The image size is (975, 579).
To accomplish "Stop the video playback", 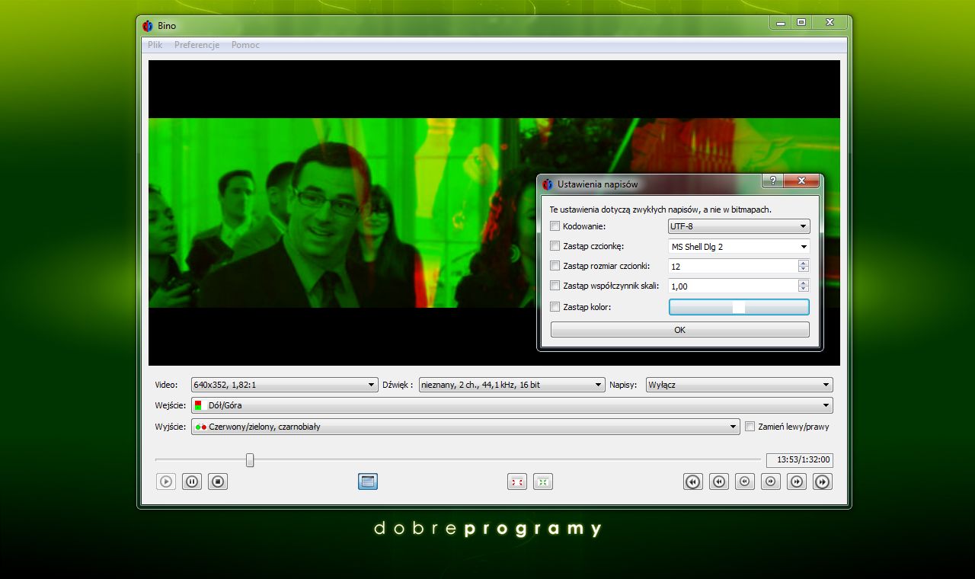I will click(218, 481).
